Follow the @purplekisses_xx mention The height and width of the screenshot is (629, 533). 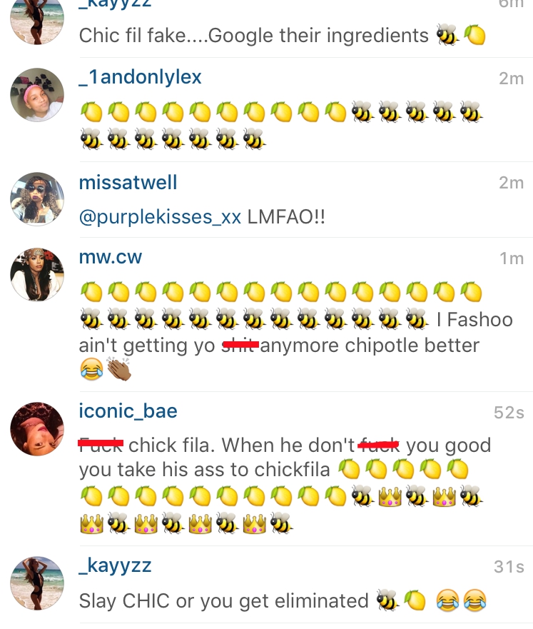160,217
